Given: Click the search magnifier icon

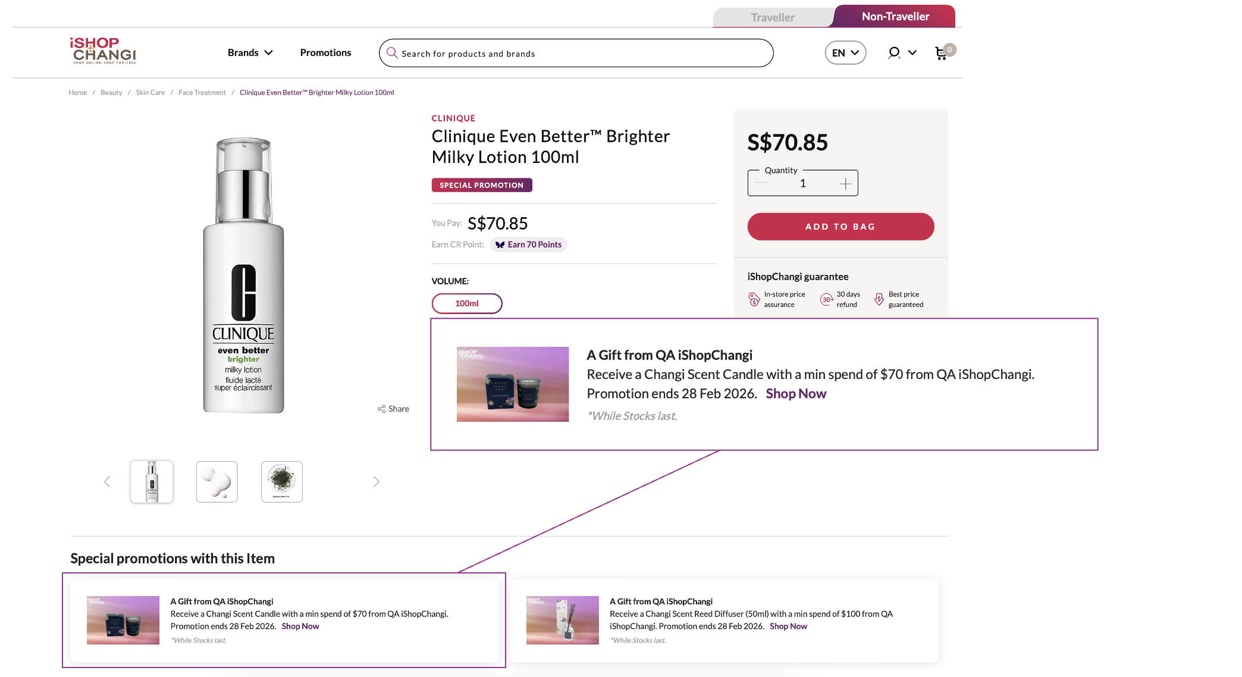Looking at the screenshot, I should [x=392, y=53].
